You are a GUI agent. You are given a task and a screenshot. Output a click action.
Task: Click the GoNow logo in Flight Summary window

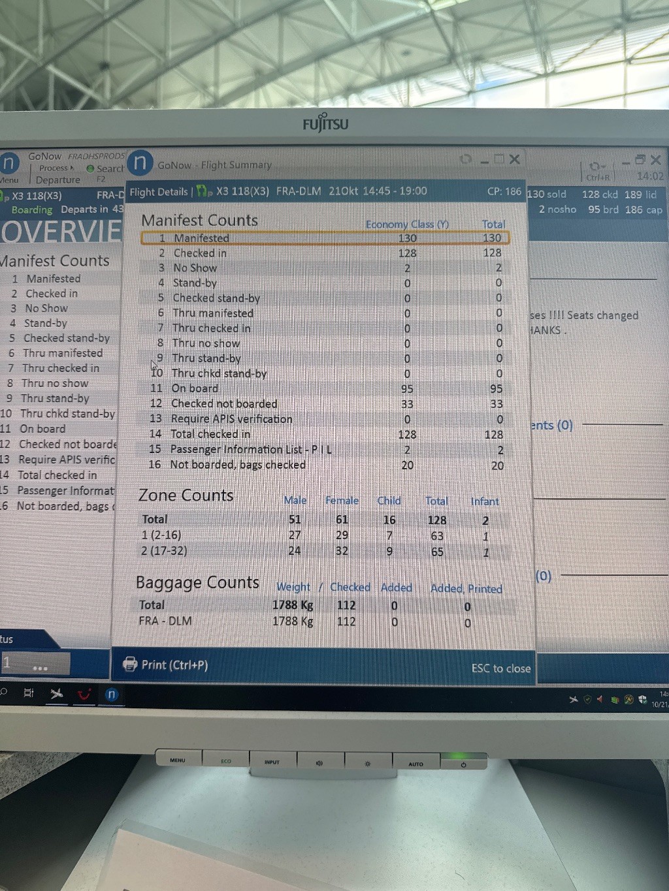(140, 163)
